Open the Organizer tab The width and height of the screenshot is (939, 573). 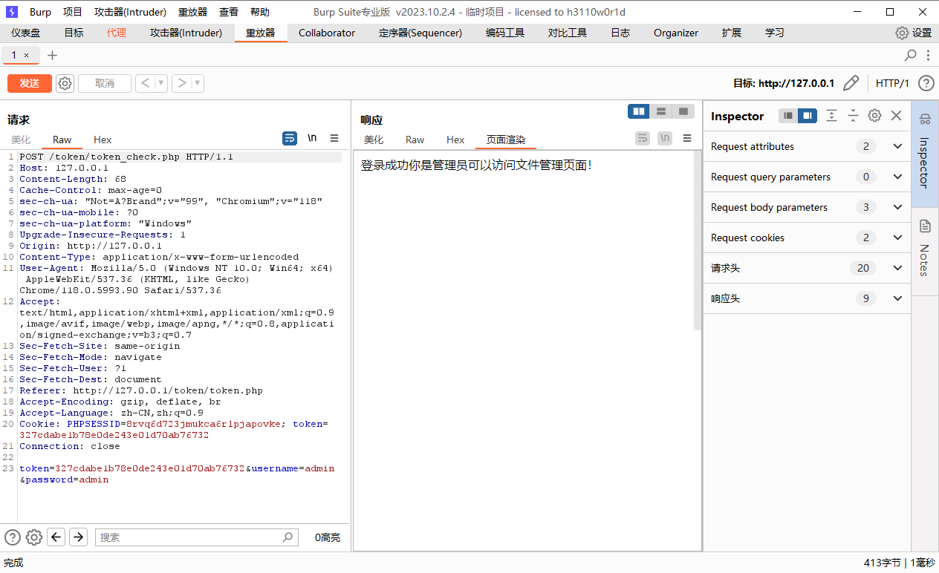coord(676,33)
